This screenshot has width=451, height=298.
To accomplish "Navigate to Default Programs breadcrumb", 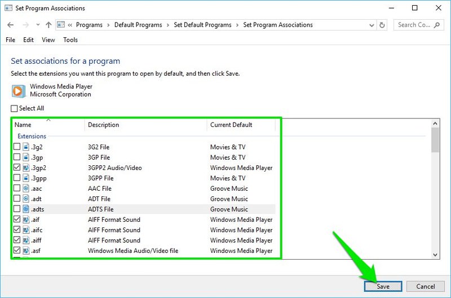I will click(138, 25).
